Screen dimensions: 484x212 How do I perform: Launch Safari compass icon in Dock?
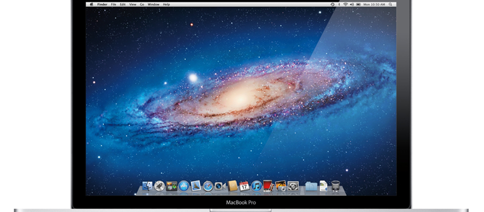click(208, 186)
